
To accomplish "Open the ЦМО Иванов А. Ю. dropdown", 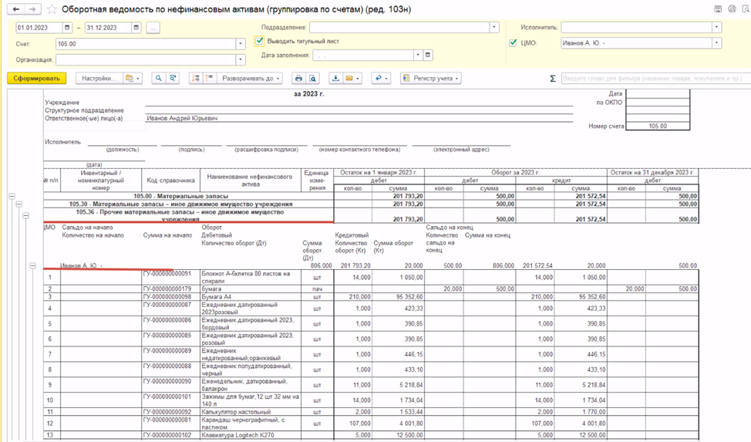I will point(716,43).
